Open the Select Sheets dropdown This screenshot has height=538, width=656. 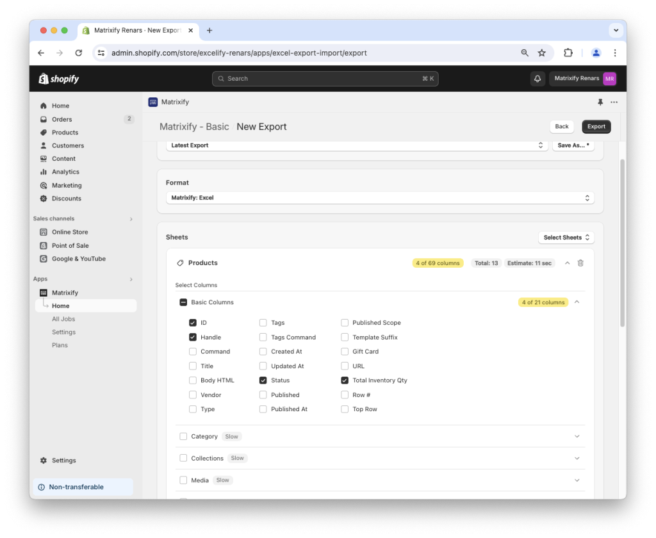[x=566, y=237]
